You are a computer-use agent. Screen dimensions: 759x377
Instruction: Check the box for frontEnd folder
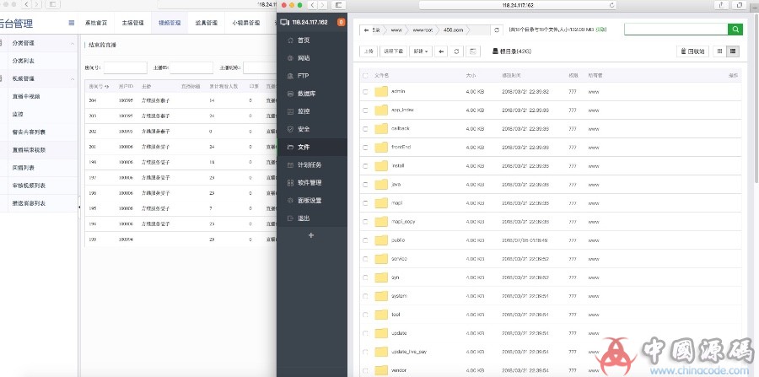click(365, 147)
